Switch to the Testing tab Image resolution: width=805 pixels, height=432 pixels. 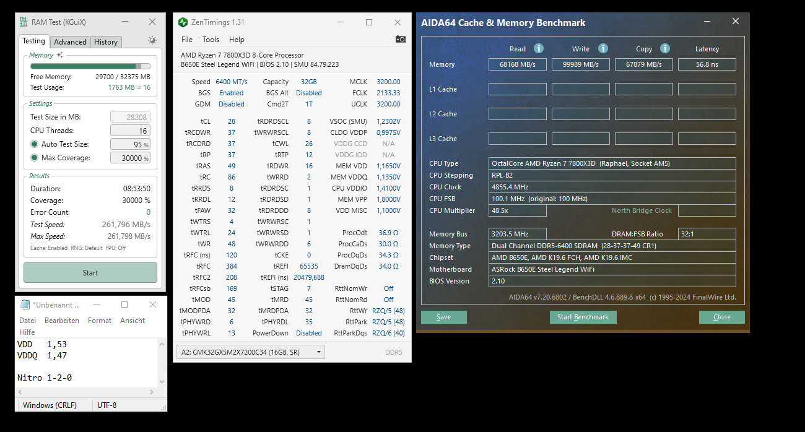coord(33,41)
